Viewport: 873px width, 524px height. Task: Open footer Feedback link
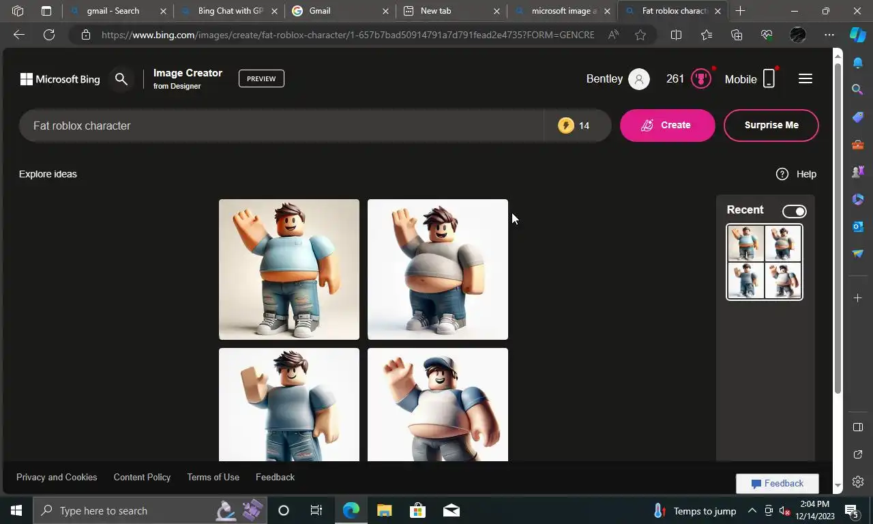(x=275, y=477)
